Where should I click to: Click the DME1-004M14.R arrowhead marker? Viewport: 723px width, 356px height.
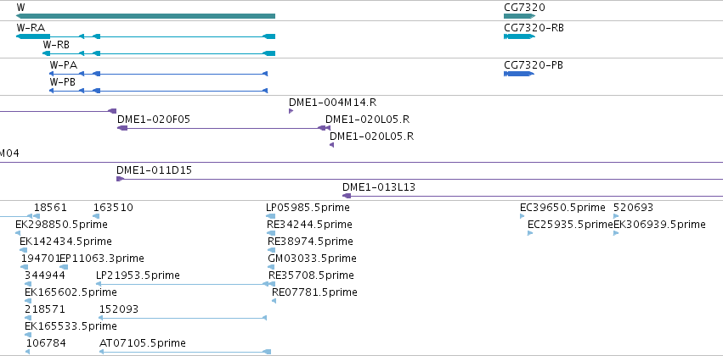tap(291, 111)
